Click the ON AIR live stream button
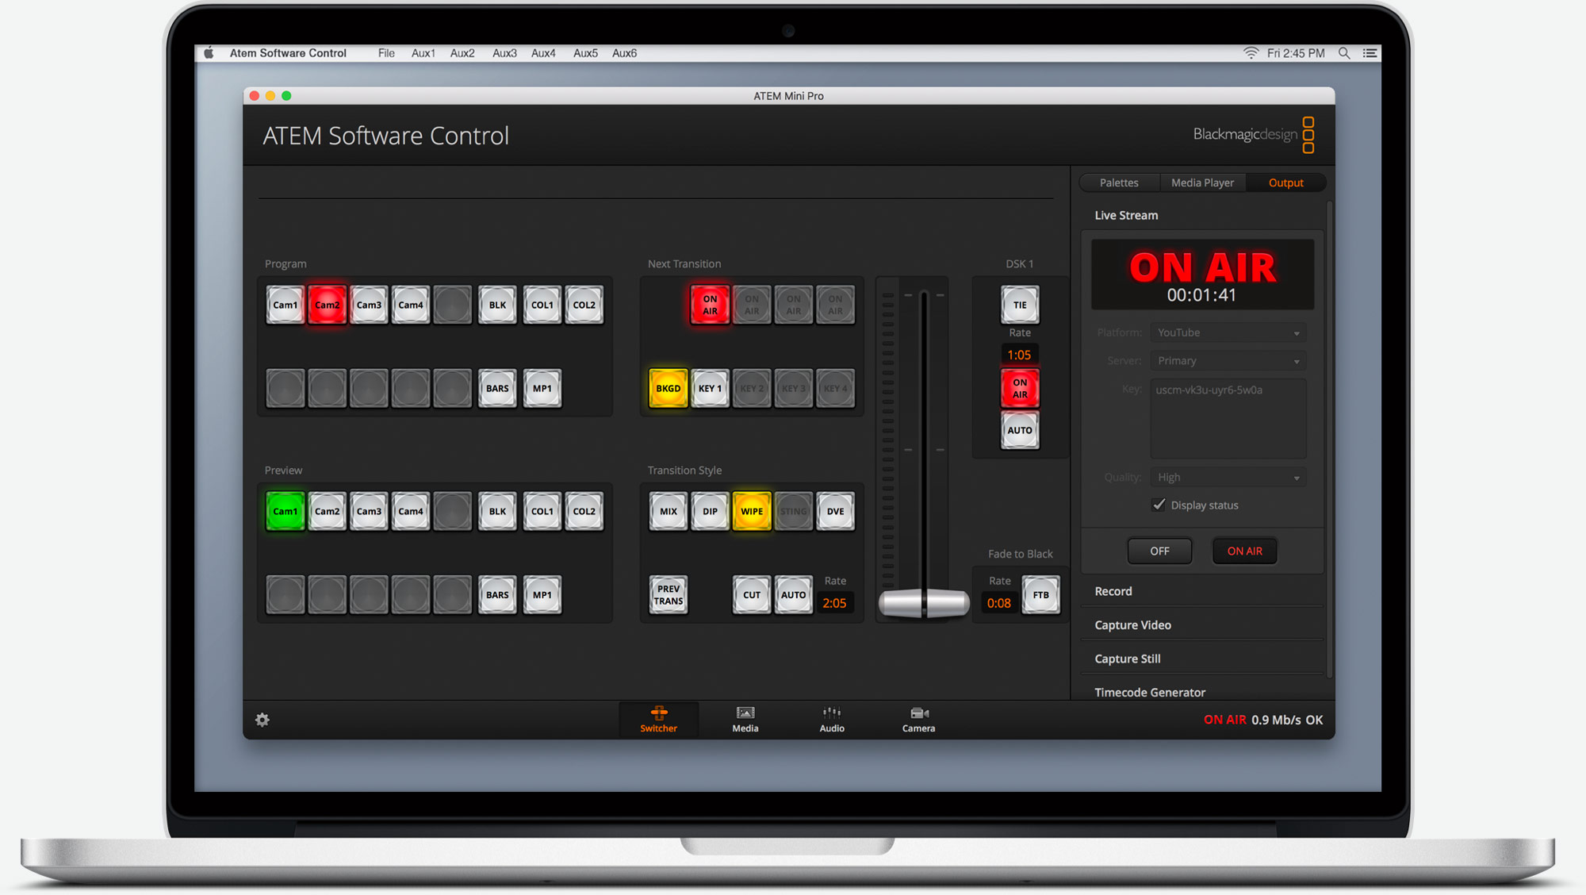1586x895 pixels. click(1244, 551)
